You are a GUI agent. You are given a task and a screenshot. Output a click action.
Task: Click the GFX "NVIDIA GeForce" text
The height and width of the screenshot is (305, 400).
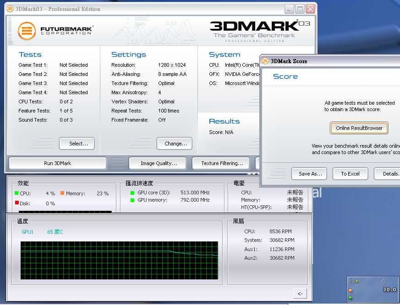coord(242,74)
